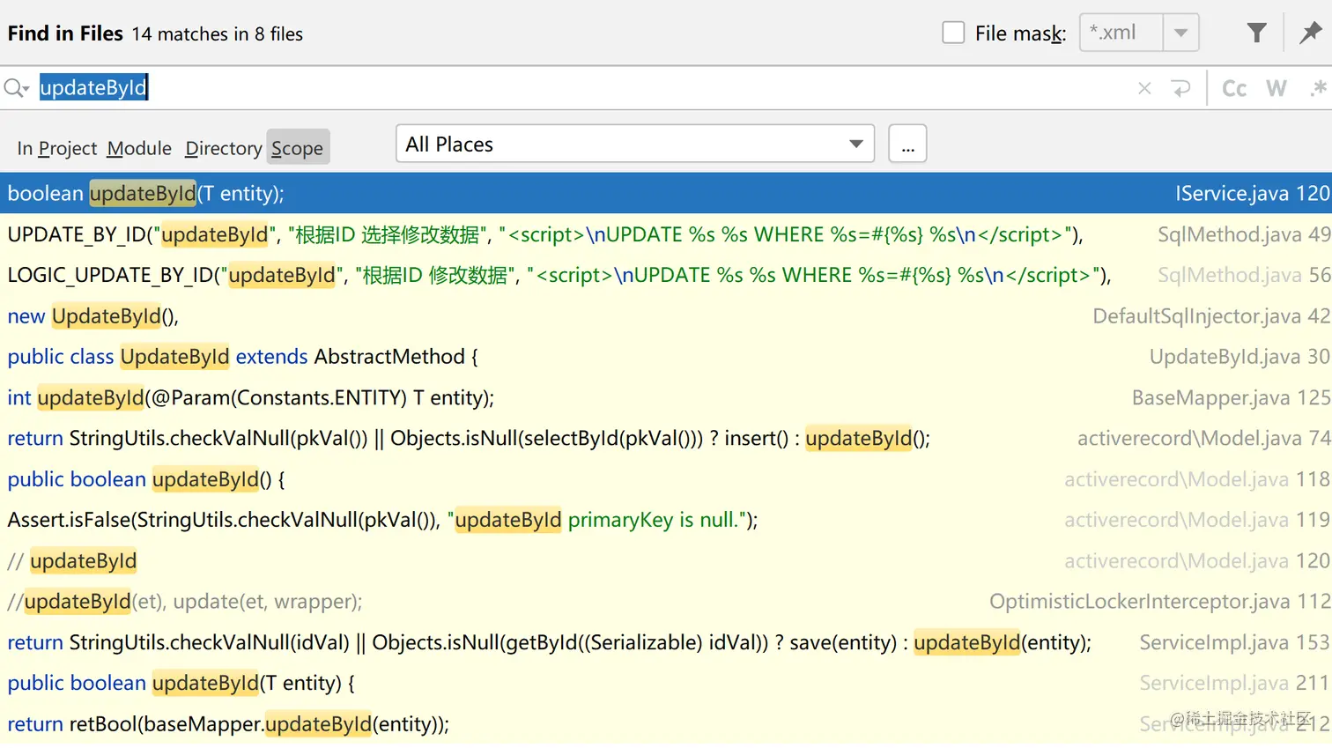Enable the File mask checkbox
This screenshot has width=1332, height=748.
(x=953, y=33)
